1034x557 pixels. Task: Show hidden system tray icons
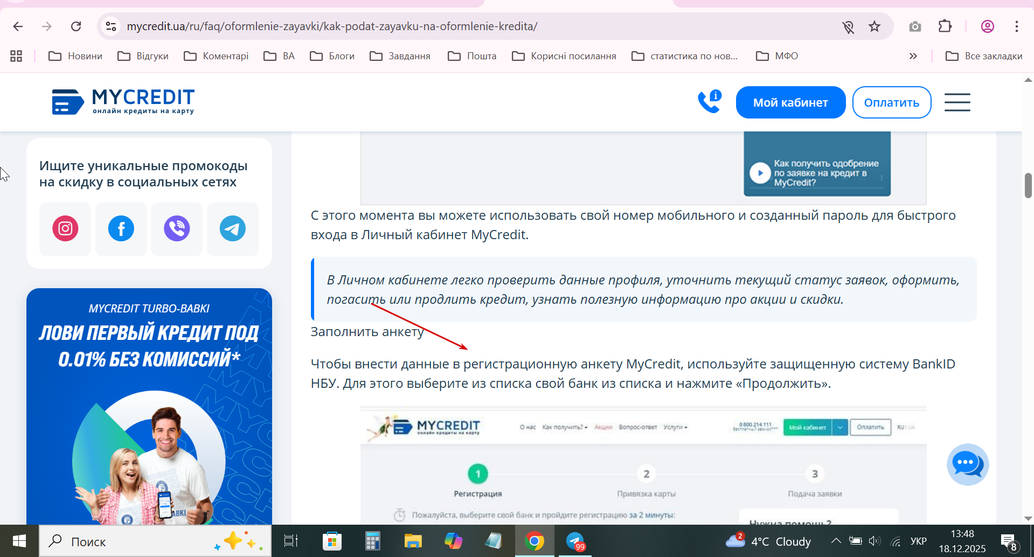[836, 541]
